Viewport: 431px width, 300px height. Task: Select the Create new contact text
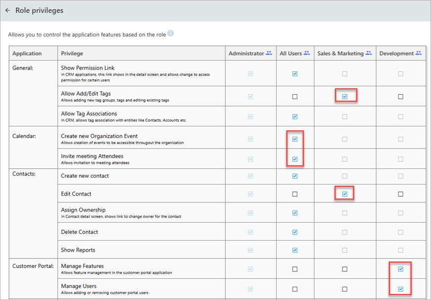85,176
